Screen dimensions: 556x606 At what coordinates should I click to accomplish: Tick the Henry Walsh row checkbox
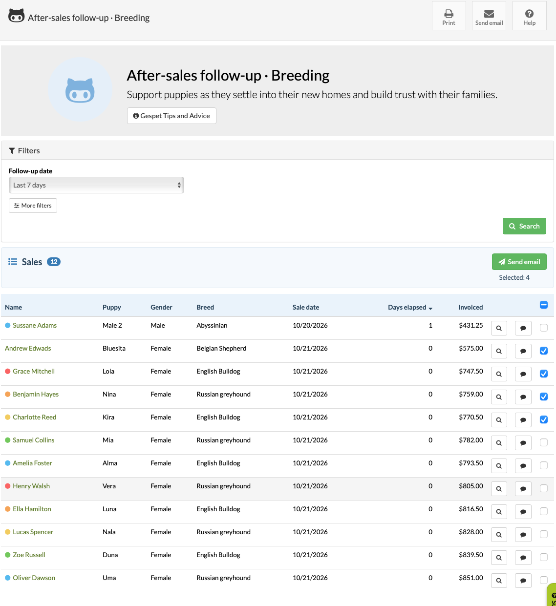[x=544, y=488]
